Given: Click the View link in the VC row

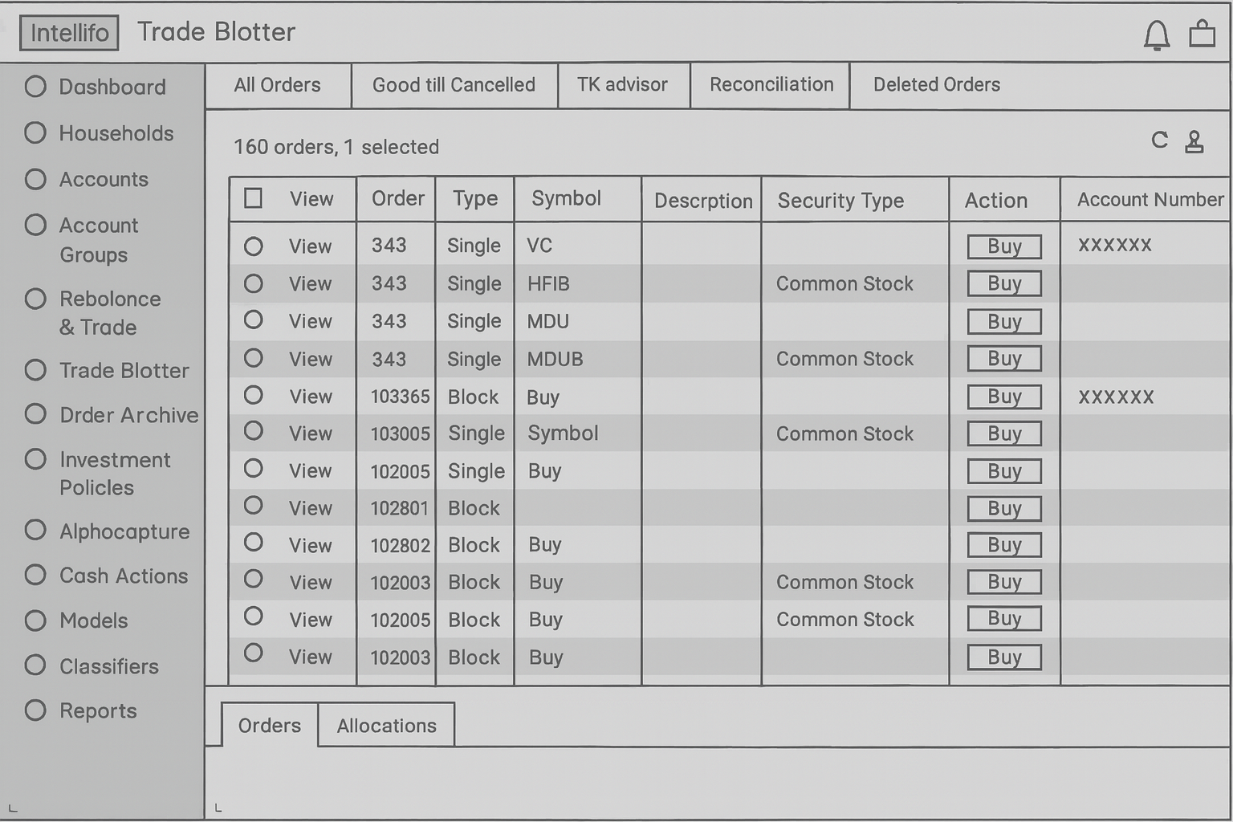Looking at the screenshot, I should (x=310, y=246).
